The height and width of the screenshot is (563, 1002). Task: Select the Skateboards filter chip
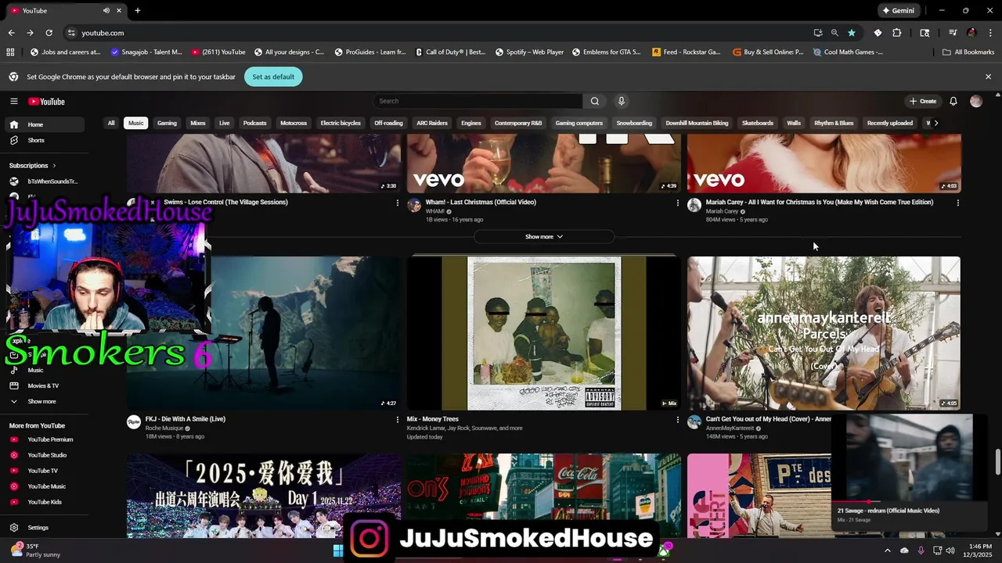pos(758,123)
